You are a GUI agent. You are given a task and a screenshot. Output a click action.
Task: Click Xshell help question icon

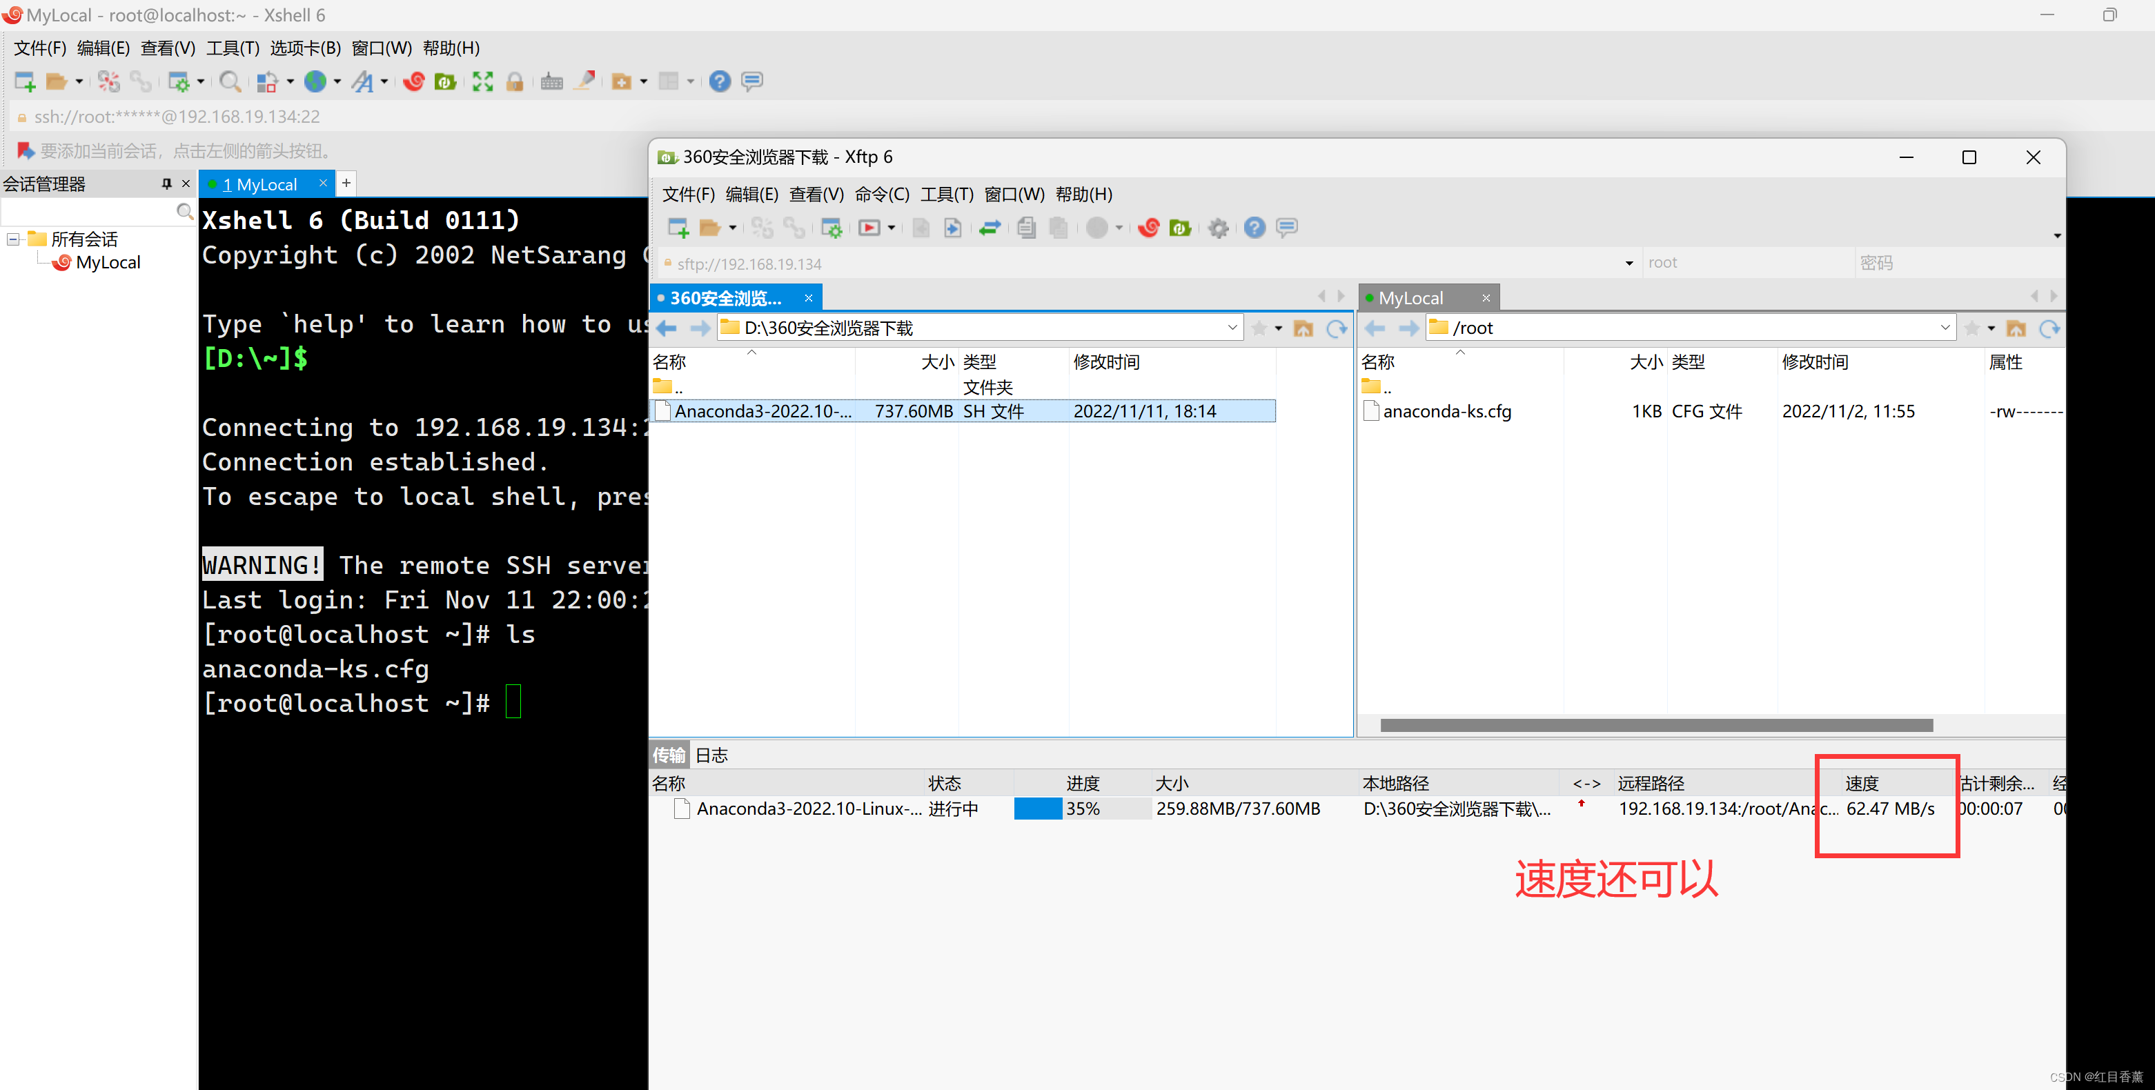pos(720,81)
